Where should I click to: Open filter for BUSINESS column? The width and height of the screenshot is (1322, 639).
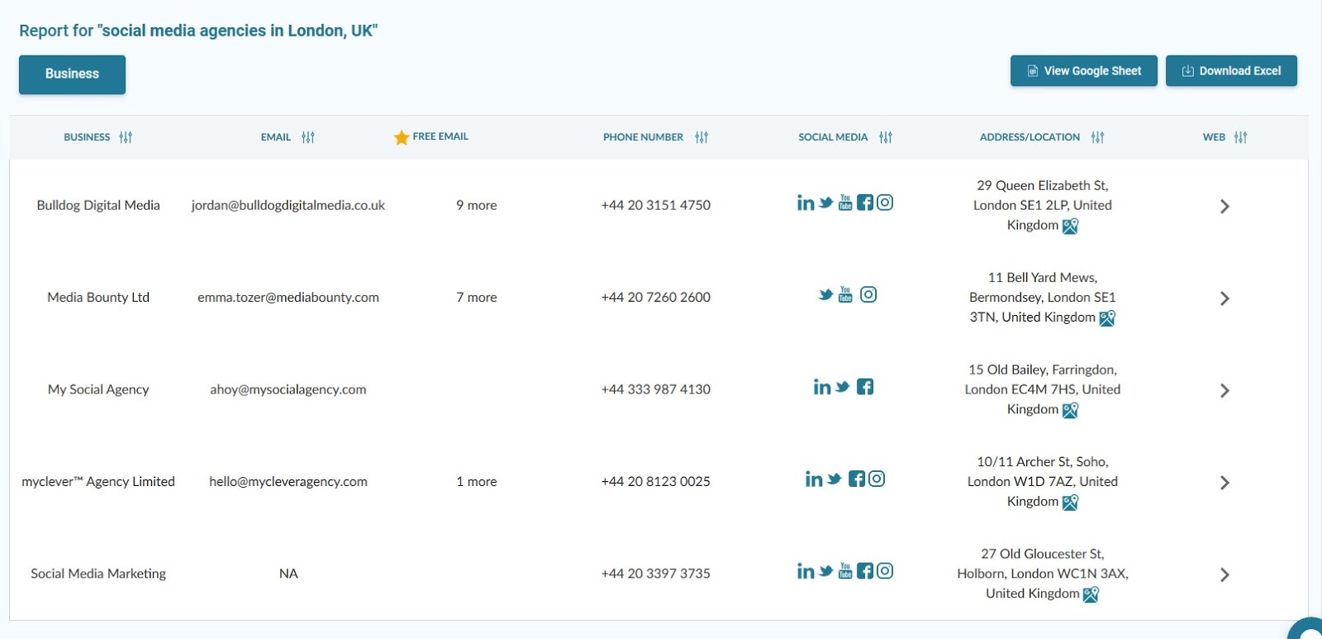pyautogui.click(x=126, y=137)
